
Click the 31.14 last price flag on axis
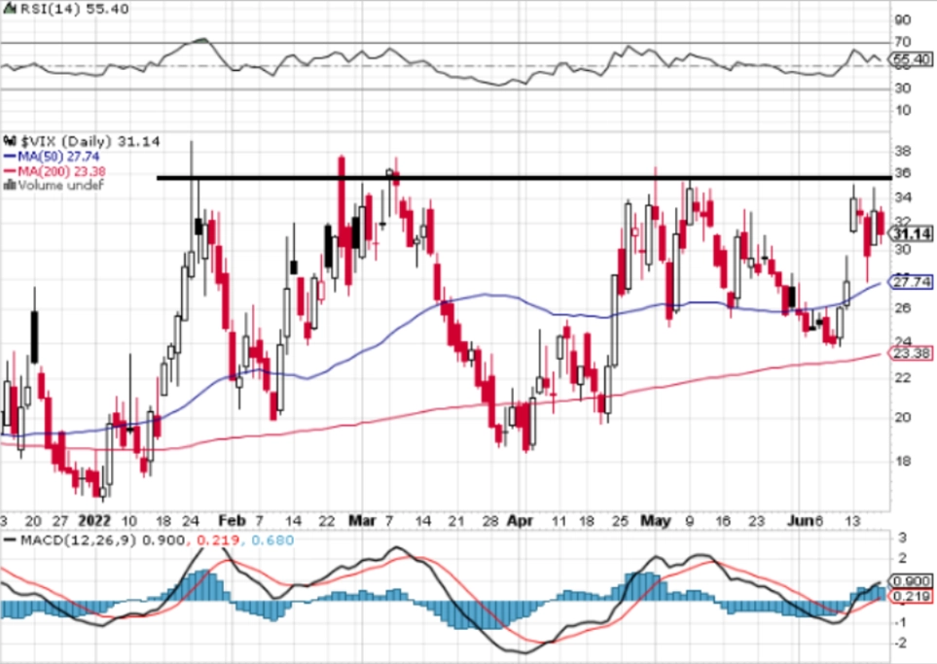(x=912, y=233)
